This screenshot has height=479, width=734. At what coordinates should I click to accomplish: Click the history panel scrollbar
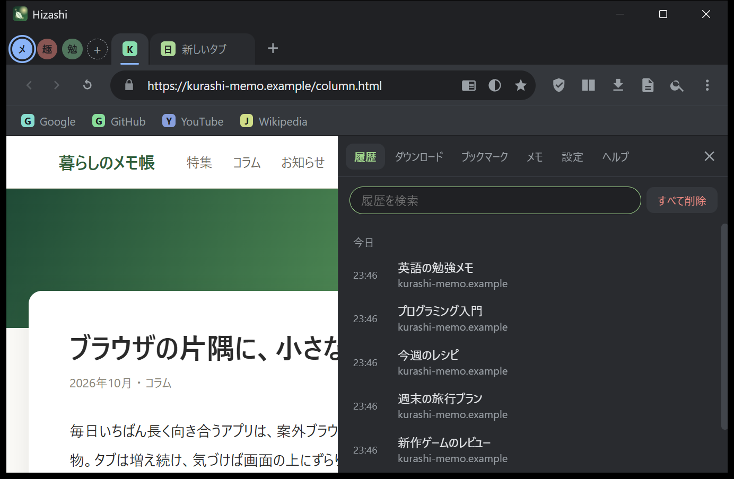point(724,326)
